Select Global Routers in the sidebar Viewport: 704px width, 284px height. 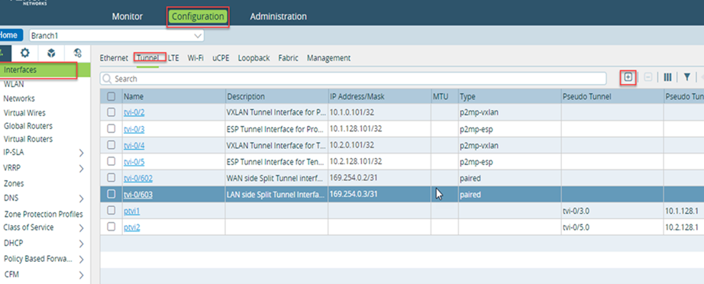pos(27,126)
